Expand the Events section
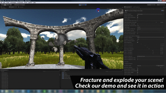166x93 pixels. pos(125,62)
